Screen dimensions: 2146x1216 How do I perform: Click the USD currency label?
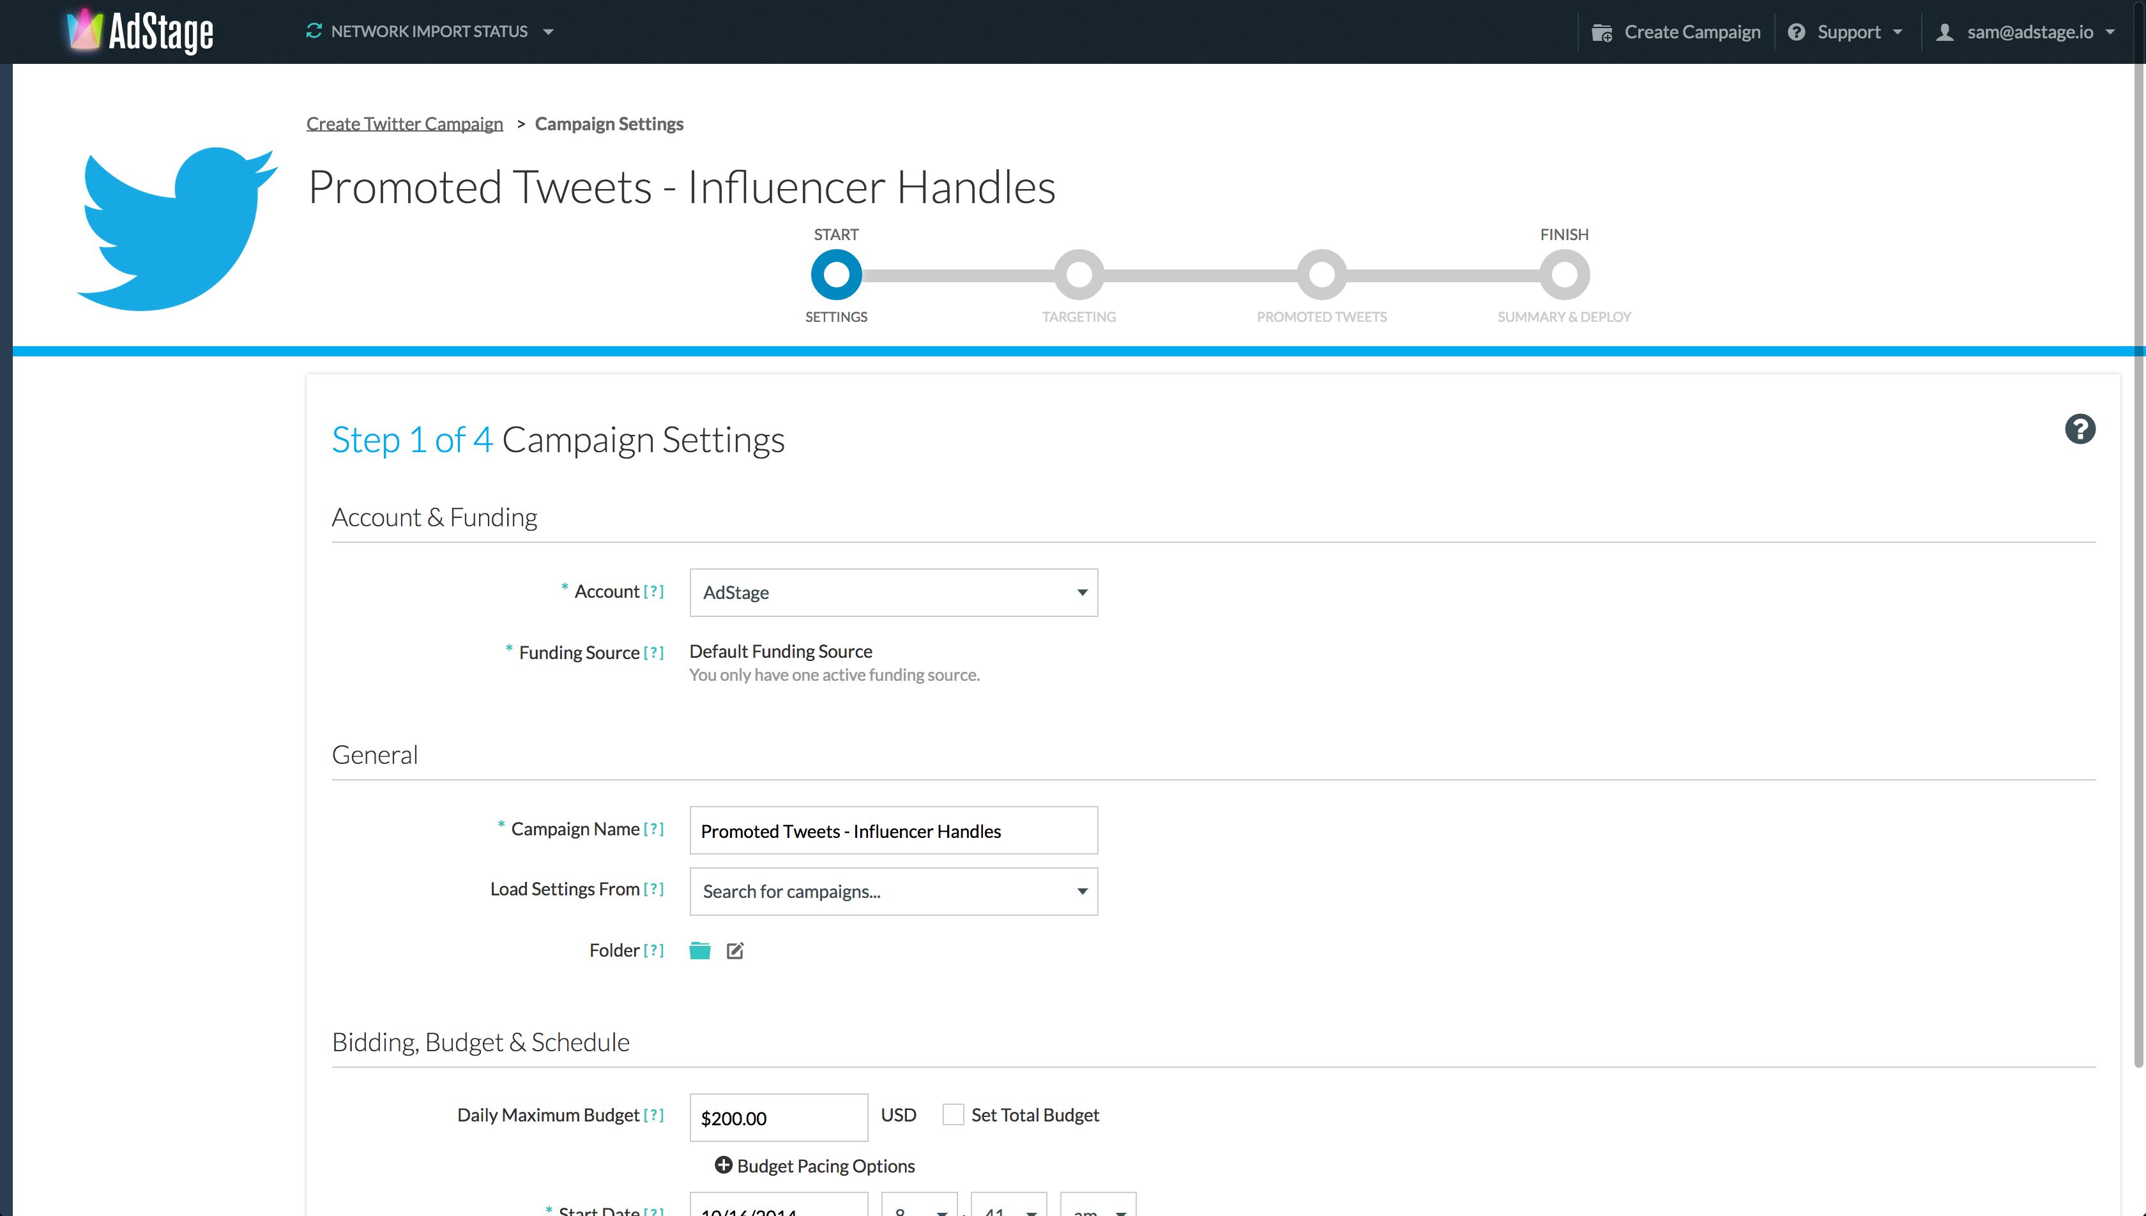pyautogui.click(x=899, y=1115)
